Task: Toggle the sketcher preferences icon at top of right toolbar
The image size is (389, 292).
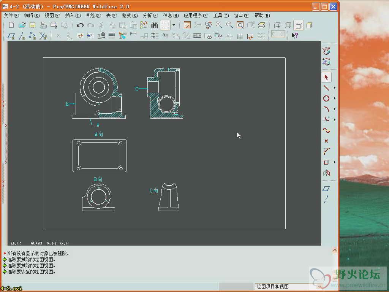Action: pyautogui.click(x=326, y=51)
